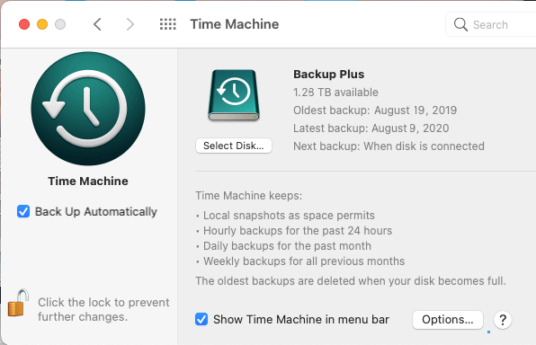Click Next backup: When disk is connected
Image resolution: width=536 pixels, height=345 pixels.
click(x=389, y=146)
